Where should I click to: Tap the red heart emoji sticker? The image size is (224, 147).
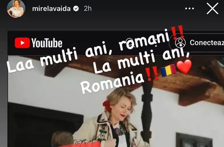[x=184, y=67]
